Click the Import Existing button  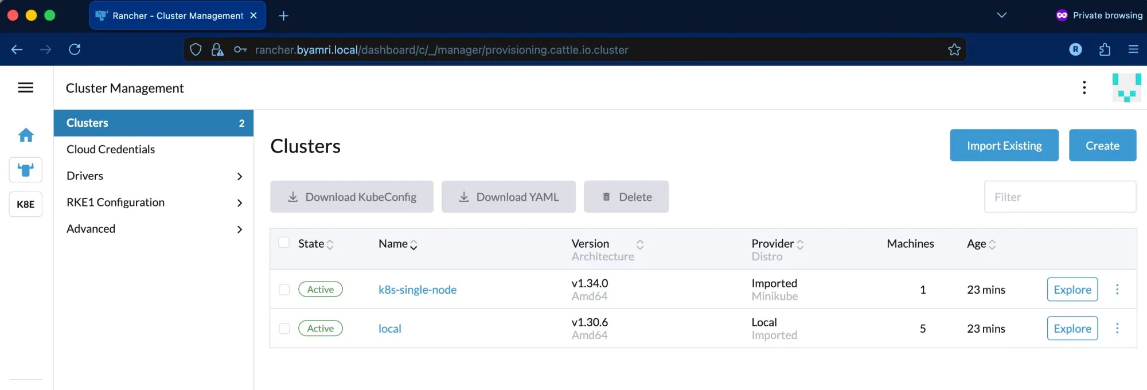(x=1004, y=146)
